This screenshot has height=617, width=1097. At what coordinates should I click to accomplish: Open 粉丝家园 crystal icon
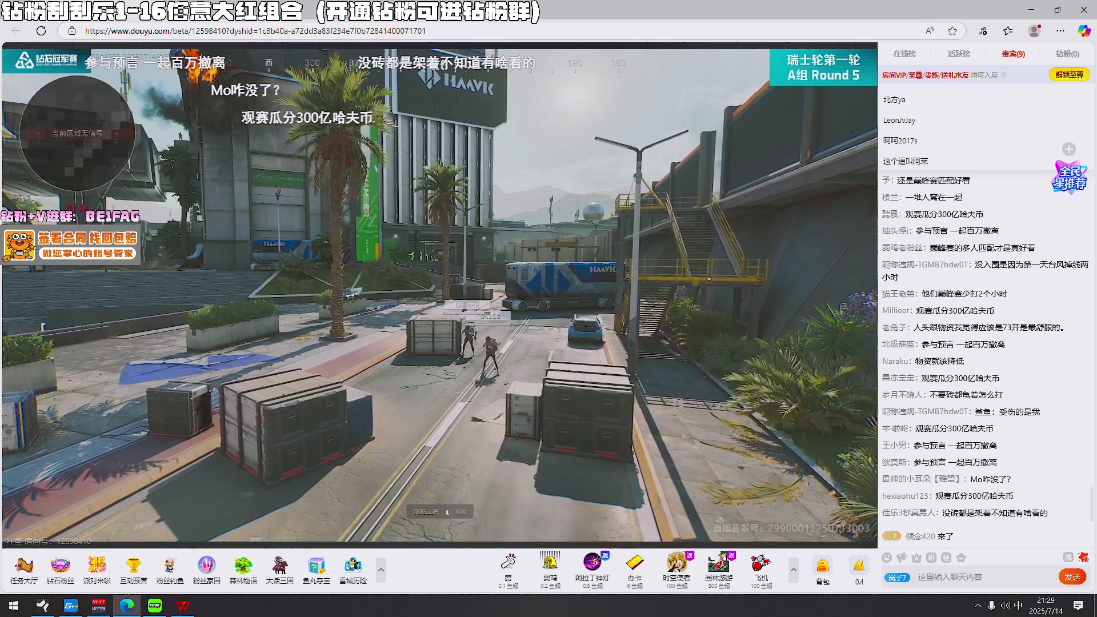tap(206, 570)
